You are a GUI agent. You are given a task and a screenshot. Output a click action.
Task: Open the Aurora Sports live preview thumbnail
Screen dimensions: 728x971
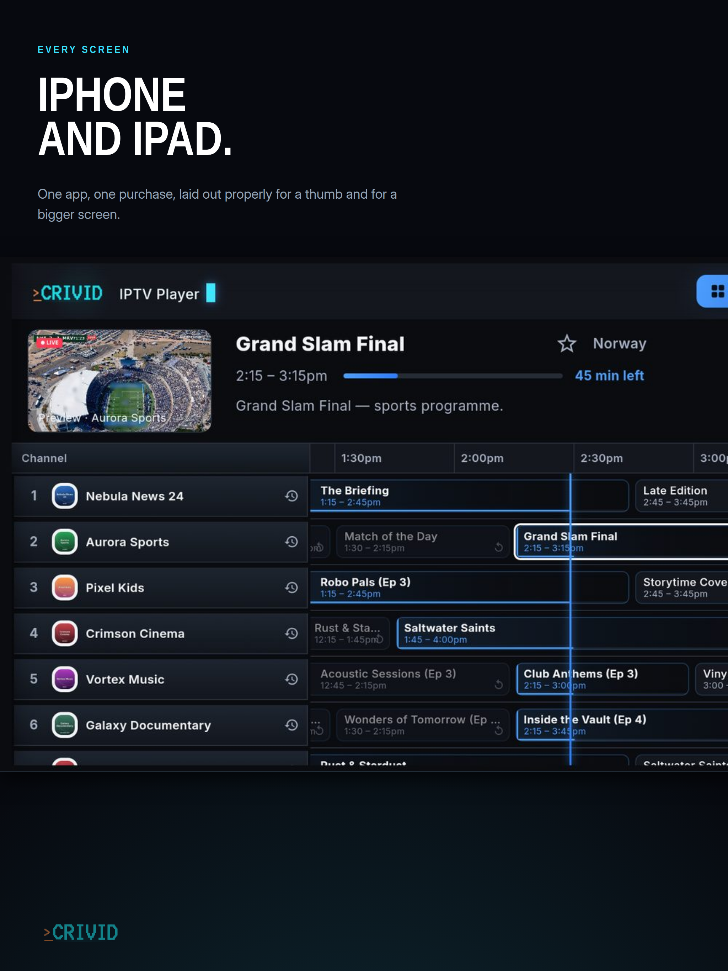pos(119,381)
